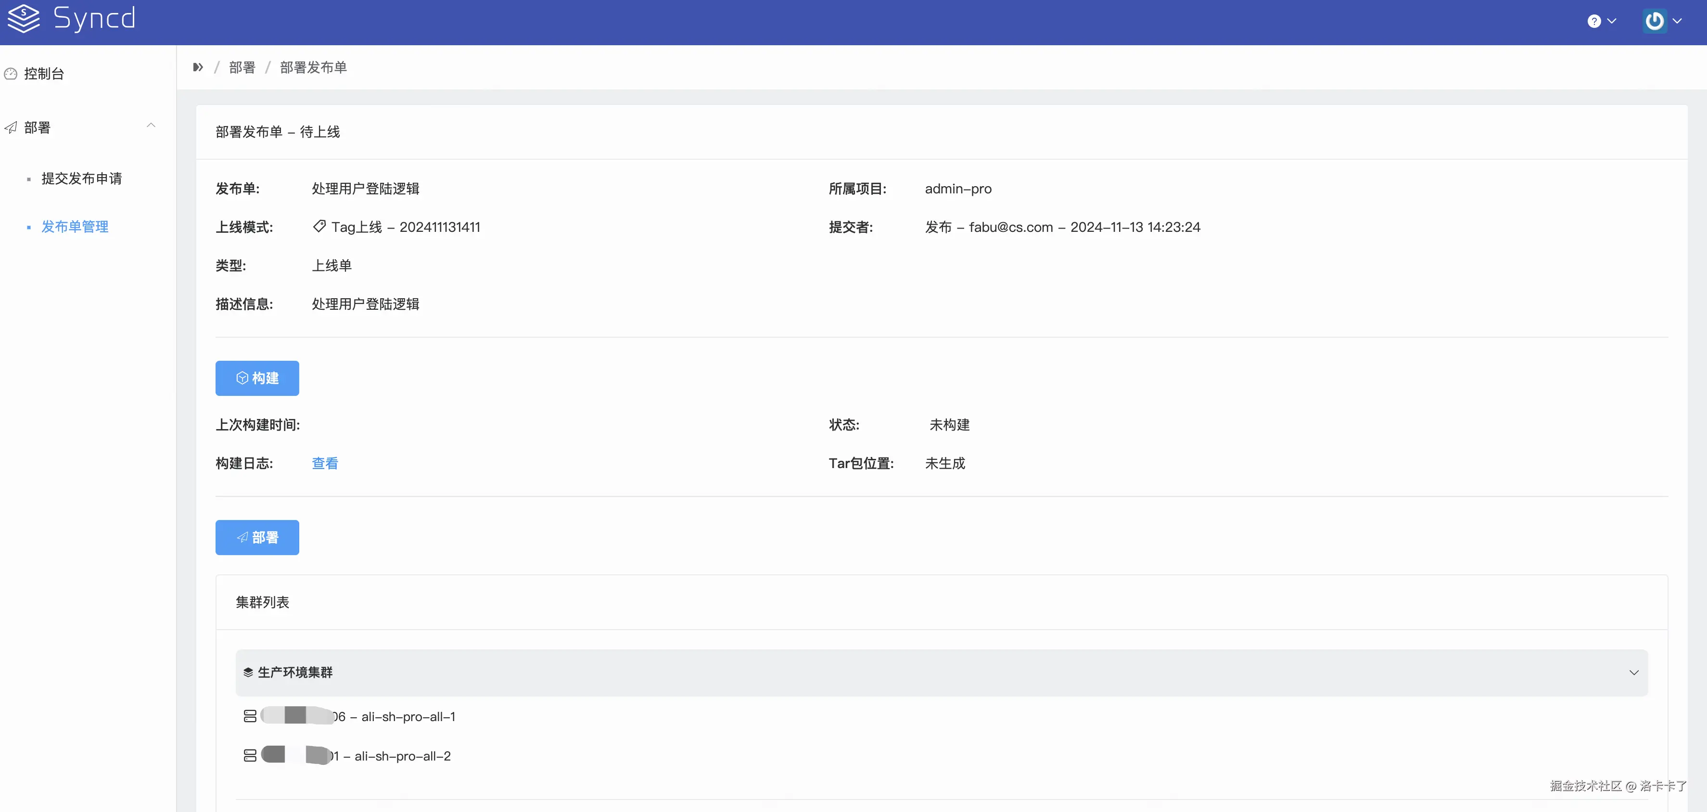Click the server icon for ali-sh-pro-all-2
The image size is (1707, 812).
click(250, 756)
